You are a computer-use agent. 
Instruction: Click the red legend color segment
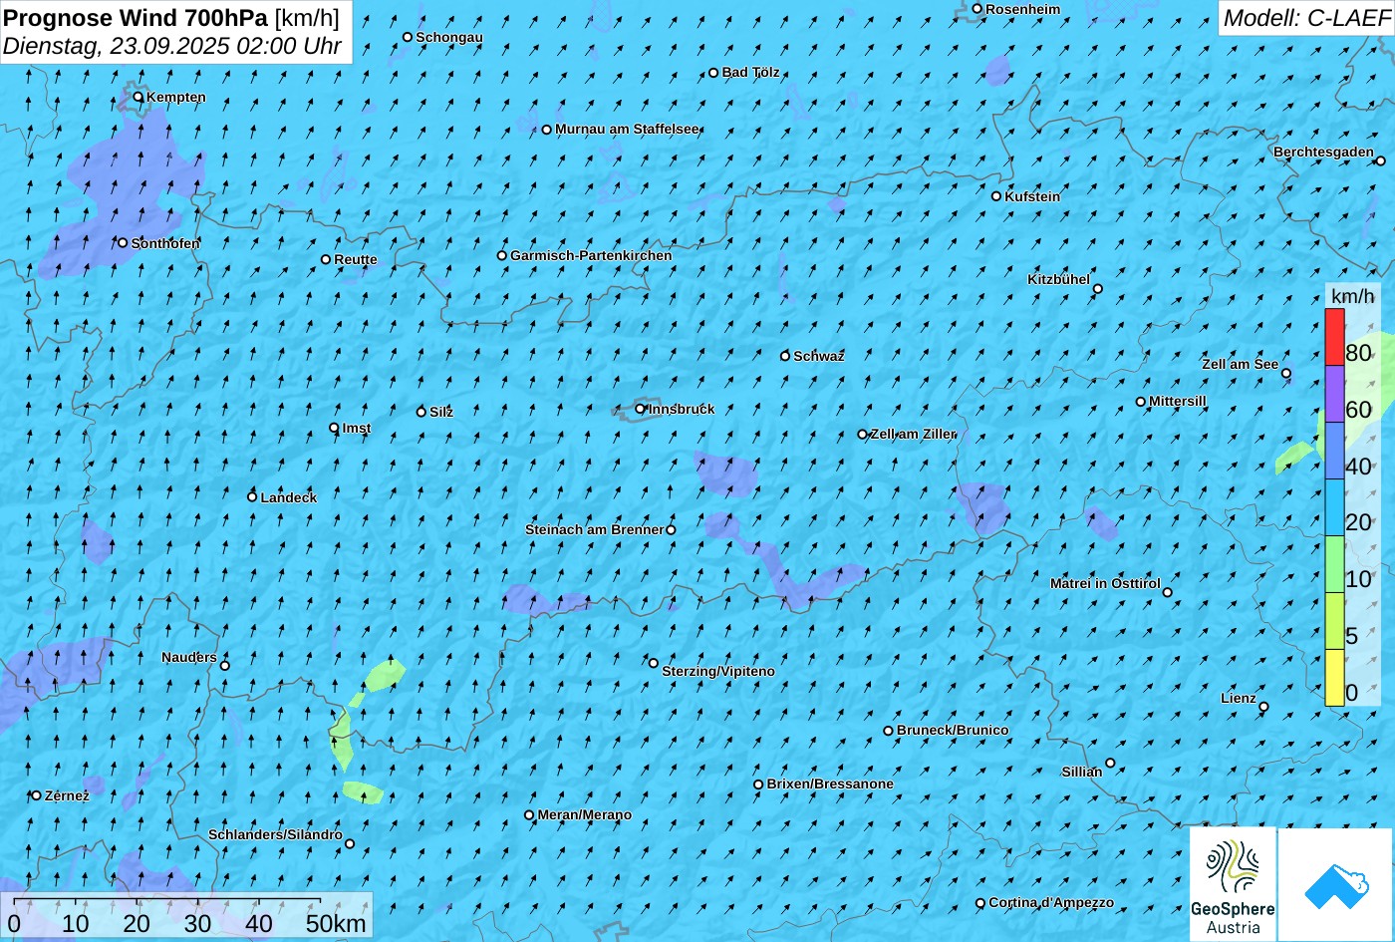(x=1334, y=337)
